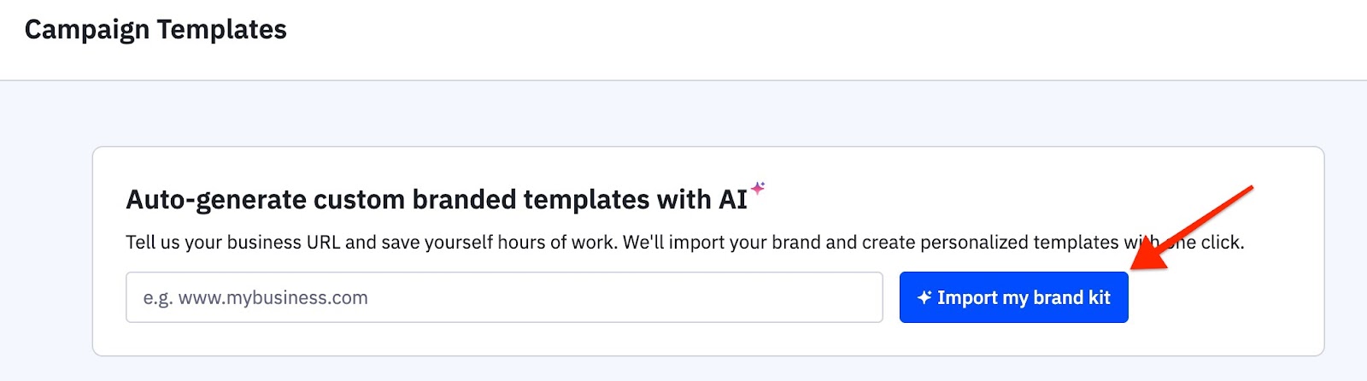Click the sparkle icon inside Import button

pyautogui.click(x=924, y=297)
